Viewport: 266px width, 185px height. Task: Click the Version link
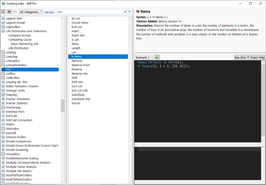(x=49, y=12)
